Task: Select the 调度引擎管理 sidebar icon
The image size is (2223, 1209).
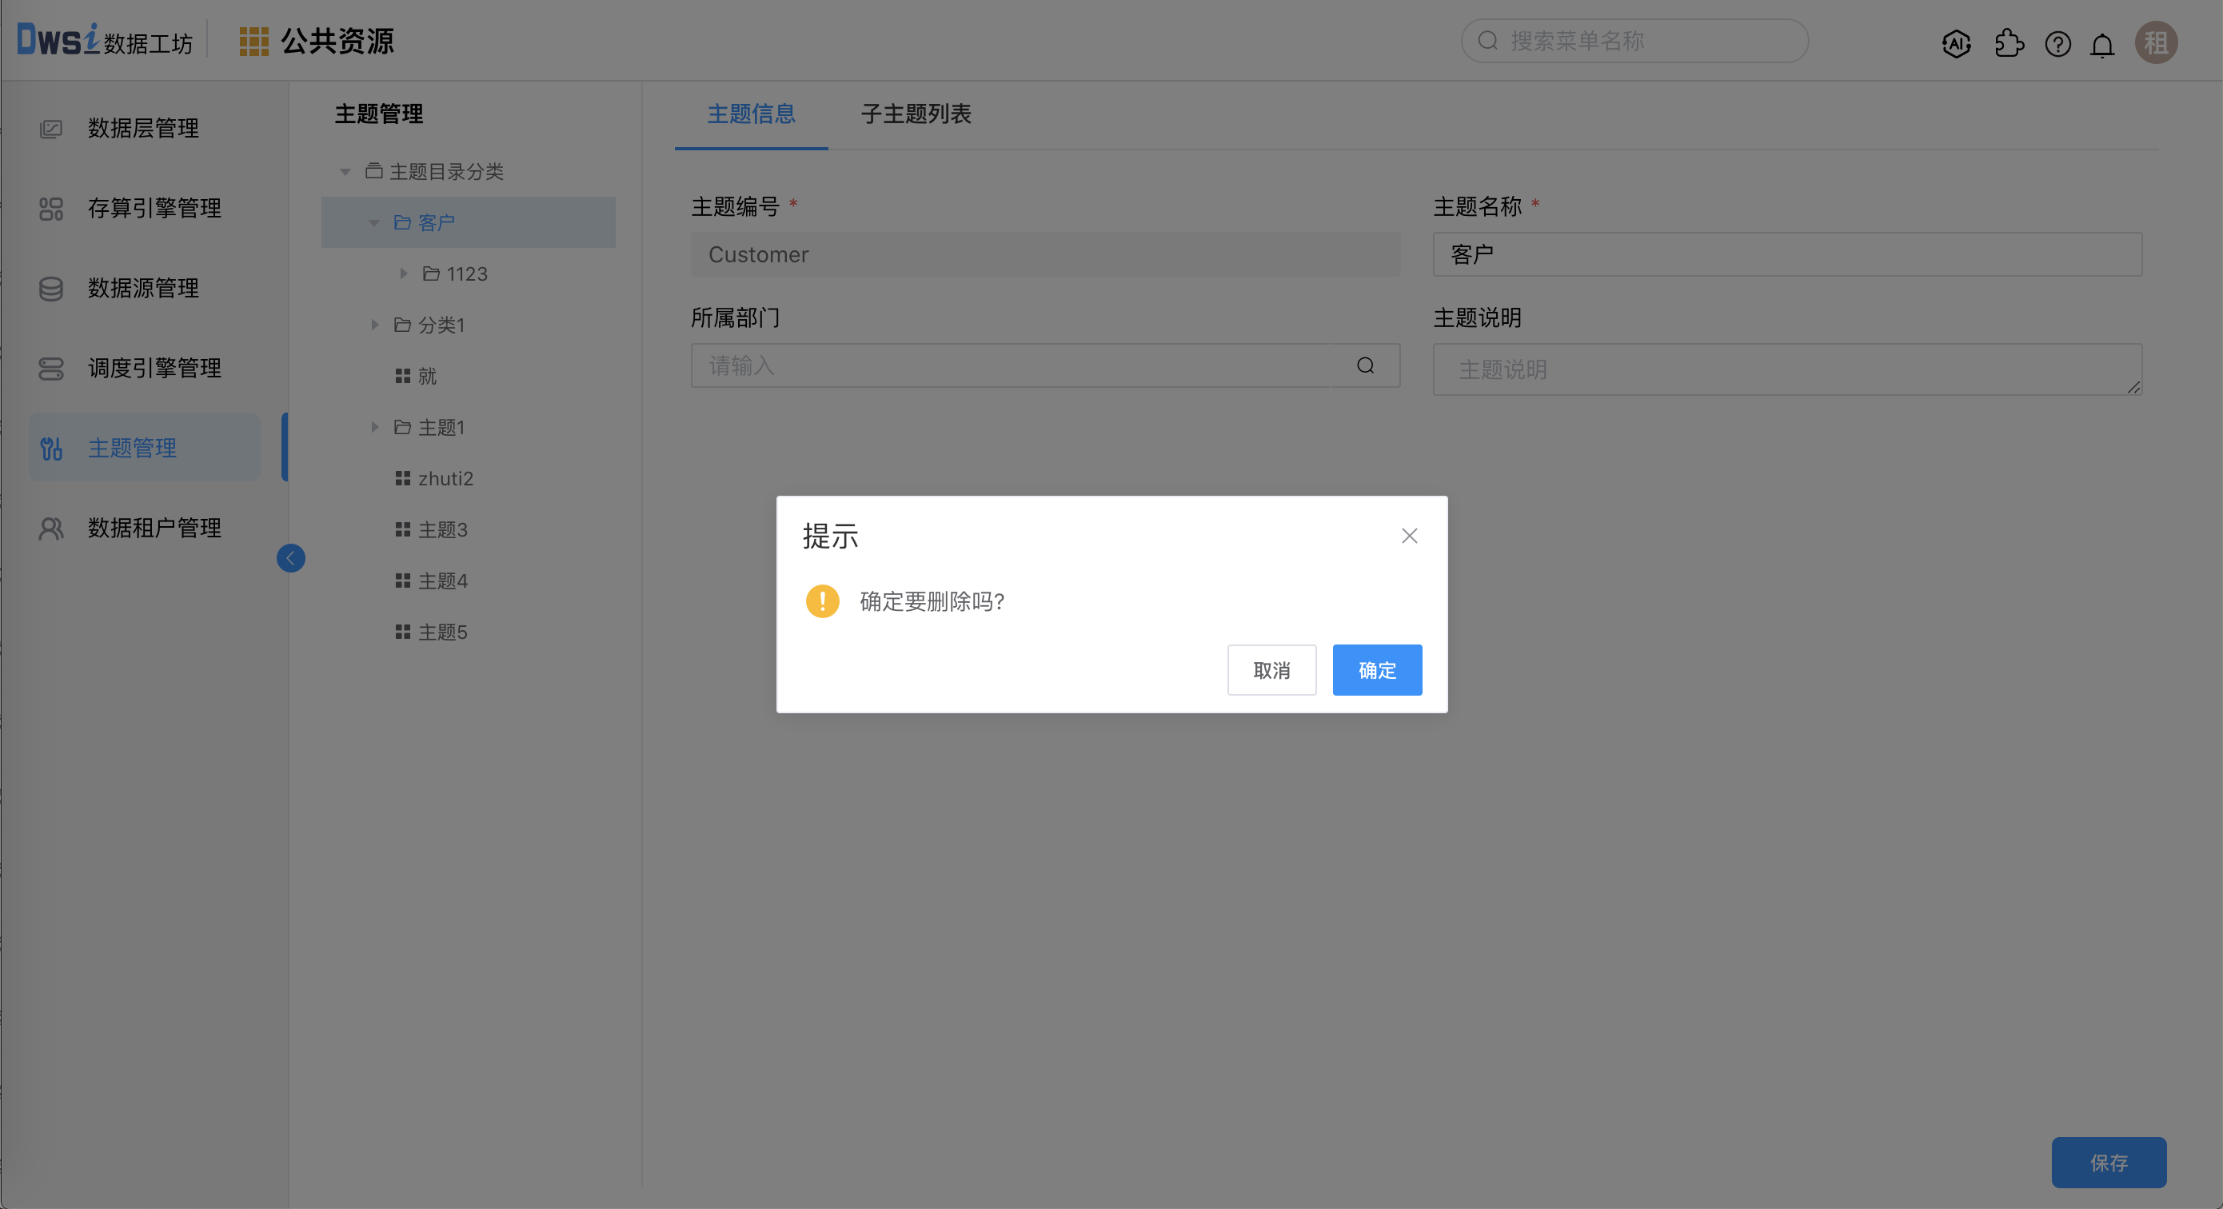Action: pos(51,369)
